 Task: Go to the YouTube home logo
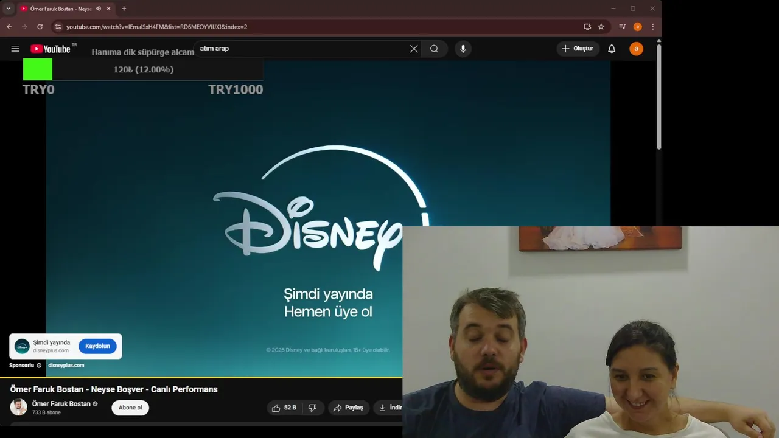tap(51, 49)
